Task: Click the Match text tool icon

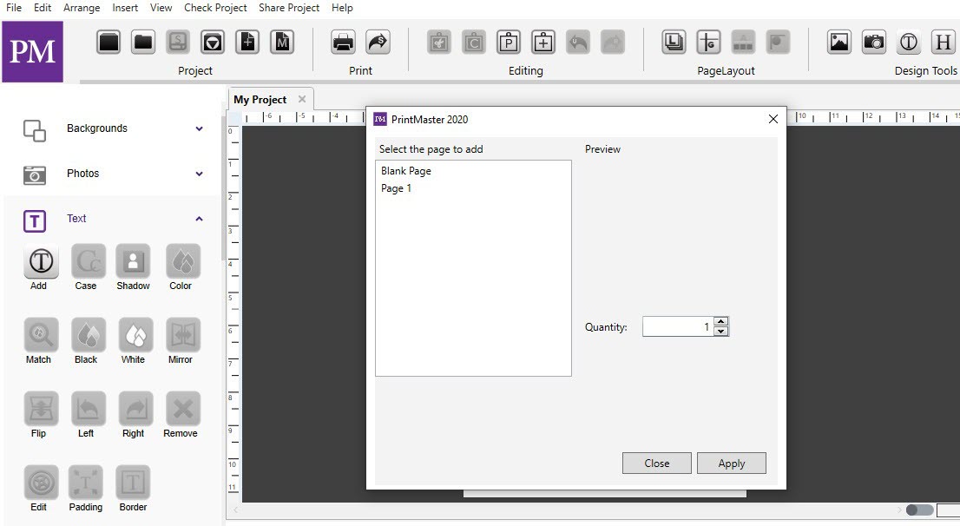Action: click(41, 335)
